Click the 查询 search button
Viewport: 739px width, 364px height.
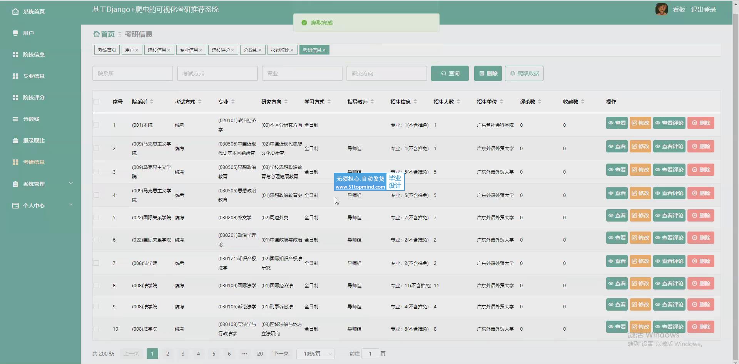(450, 73)
